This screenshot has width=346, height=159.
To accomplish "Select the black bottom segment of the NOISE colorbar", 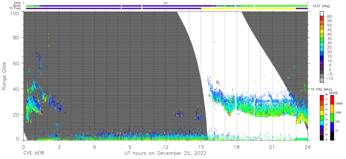I will [332, 135].
